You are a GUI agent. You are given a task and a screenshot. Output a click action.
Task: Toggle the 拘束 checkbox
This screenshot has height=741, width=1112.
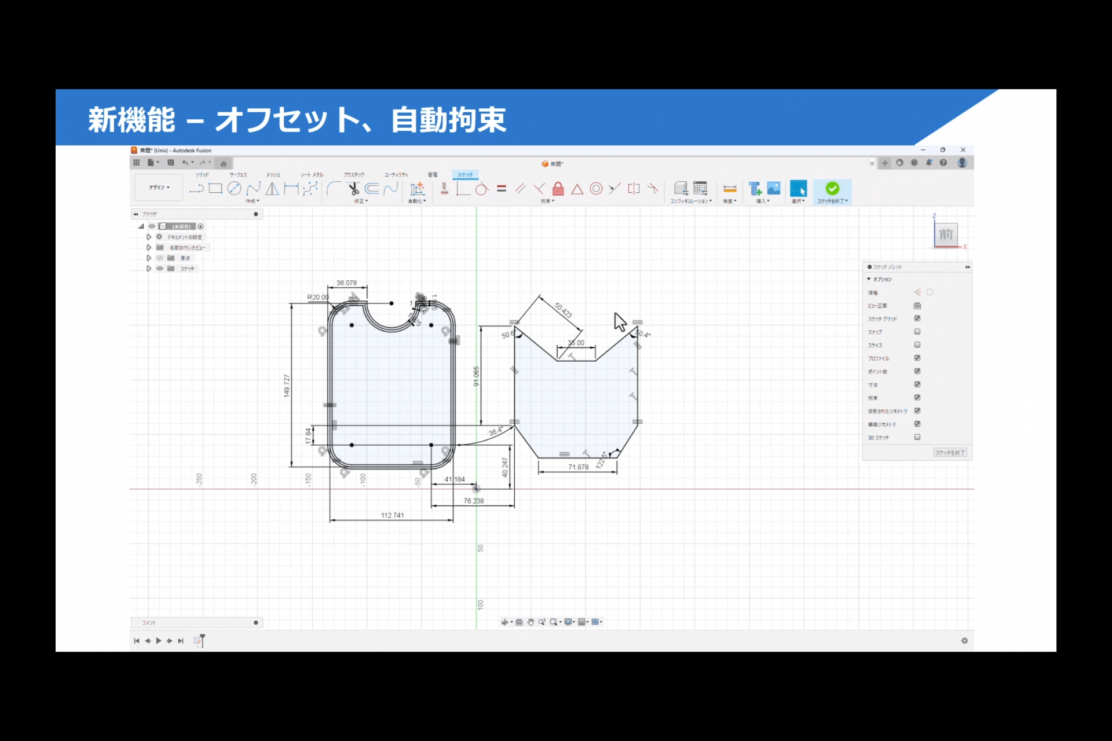(x=917, y=398)
